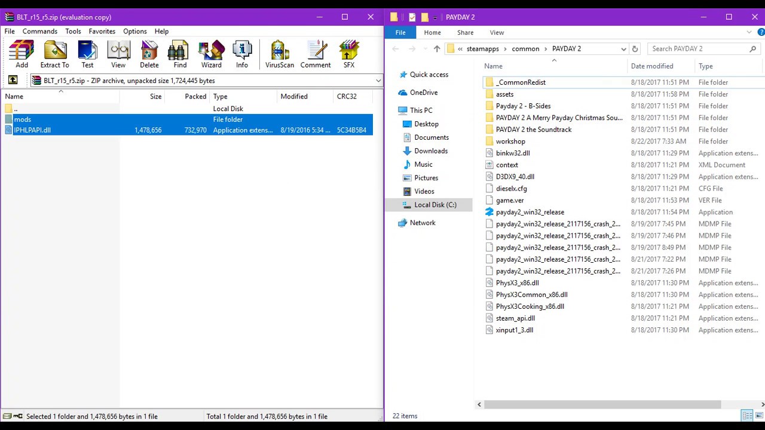Run VirusScan from the toolbar
This screenshot has height=430, width=765.
click(x=280, y=54)
